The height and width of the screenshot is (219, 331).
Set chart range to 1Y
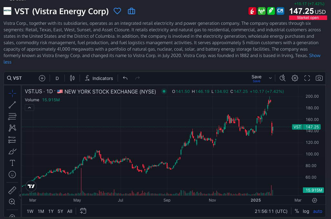(x=51, y=211)
